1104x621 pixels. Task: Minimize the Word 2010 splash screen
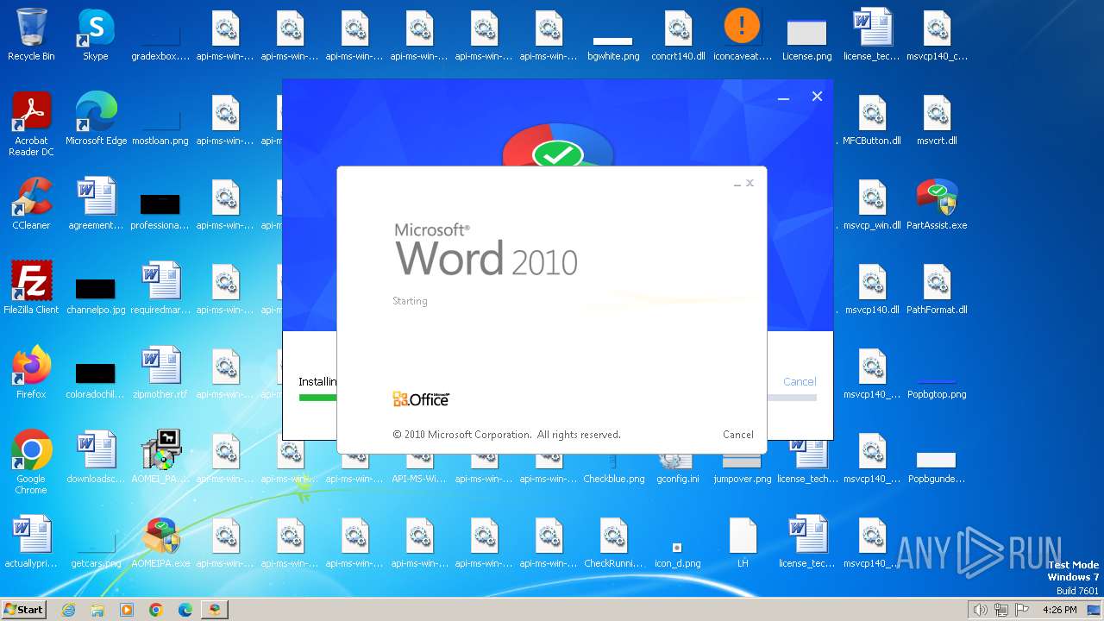pos(737,184)
